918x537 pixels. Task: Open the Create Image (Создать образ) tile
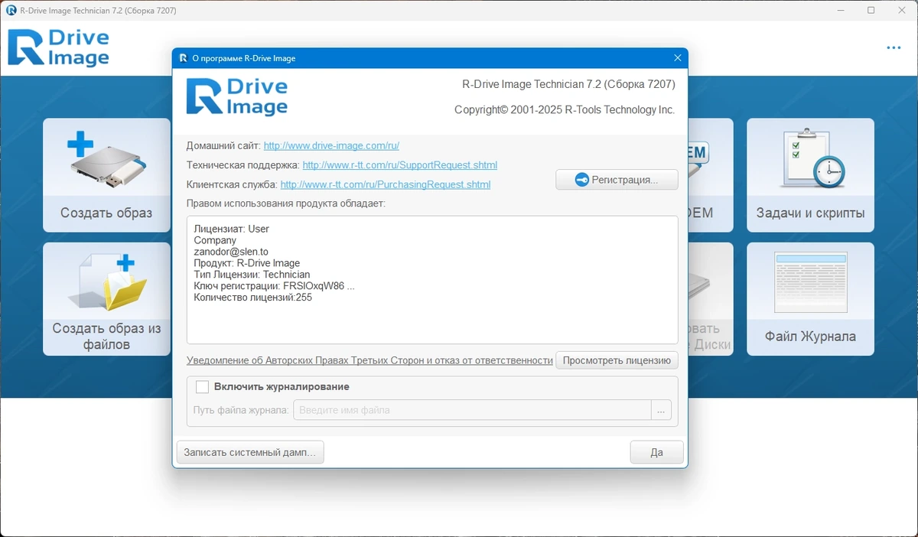[106, 175]
